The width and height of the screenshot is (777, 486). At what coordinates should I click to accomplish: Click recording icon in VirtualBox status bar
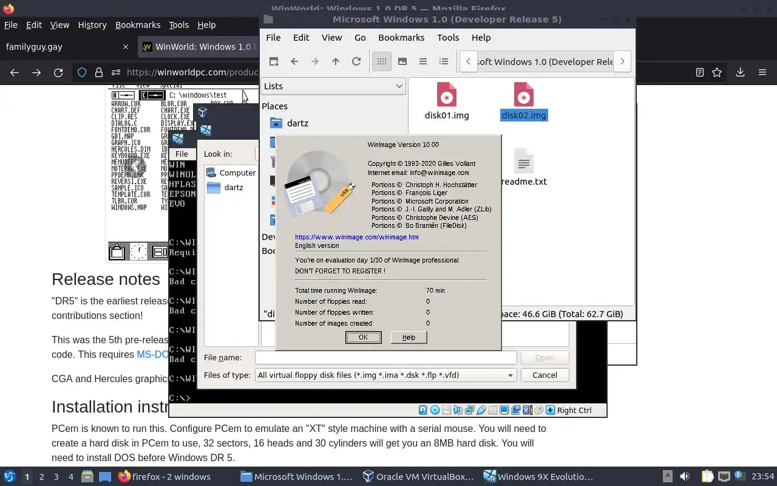point(515,410)
